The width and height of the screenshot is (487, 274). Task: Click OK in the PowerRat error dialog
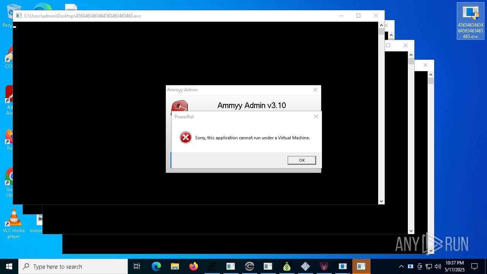(302, 160)
